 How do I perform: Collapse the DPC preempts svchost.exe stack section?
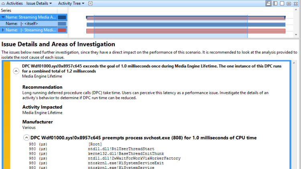[26, 138]
